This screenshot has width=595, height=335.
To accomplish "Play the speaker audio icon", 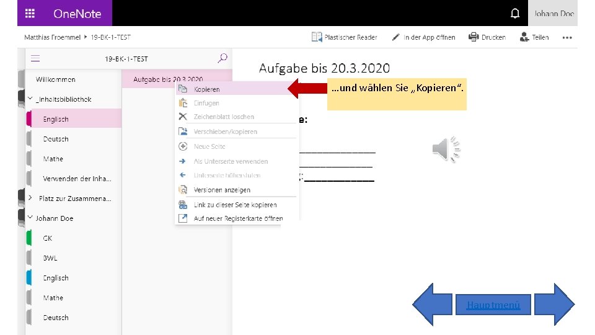I will click(x=446, y=150).
